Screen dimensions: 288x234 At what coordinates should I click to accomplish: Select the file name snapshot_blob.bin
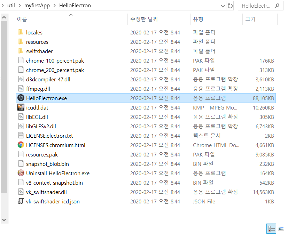pos(47,164)
